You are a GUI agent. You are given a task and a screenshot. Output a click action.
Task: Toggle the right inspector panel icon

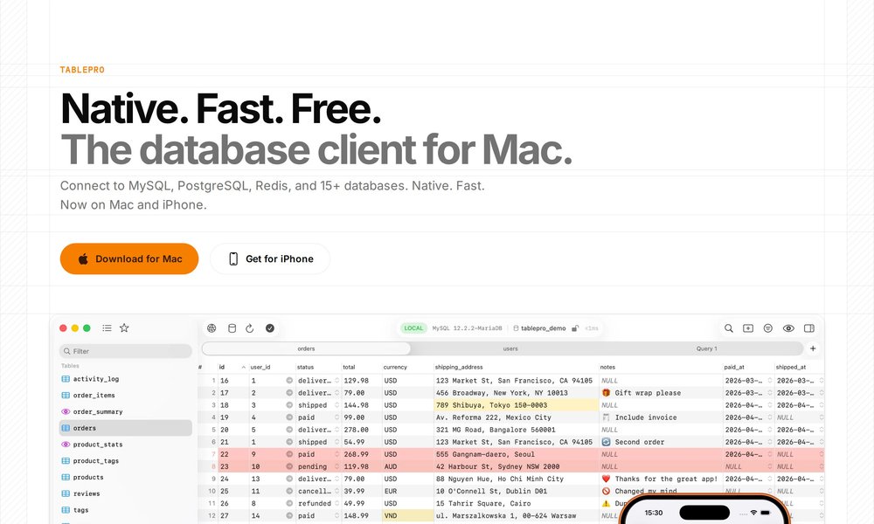(x=809, y=328)
